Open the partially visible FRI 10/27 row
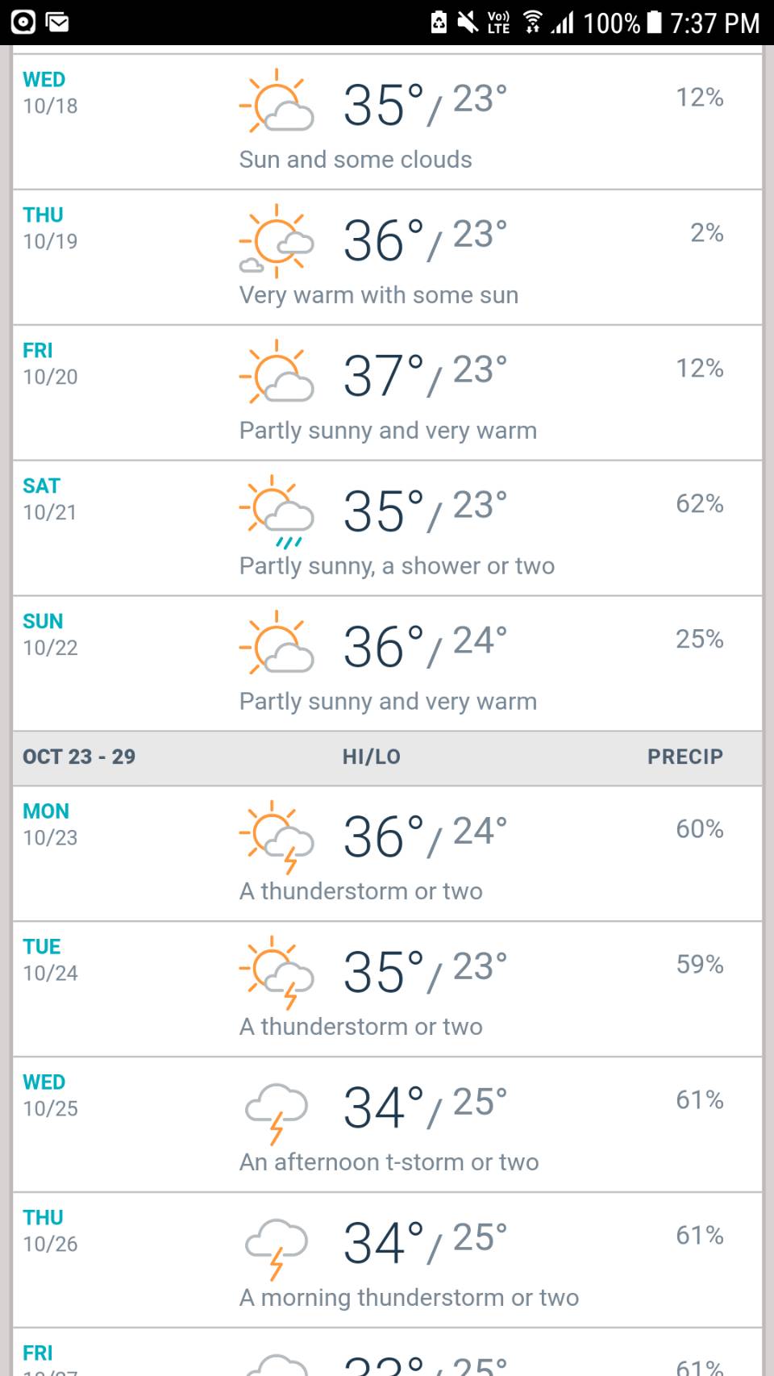 coord(387,1353)
